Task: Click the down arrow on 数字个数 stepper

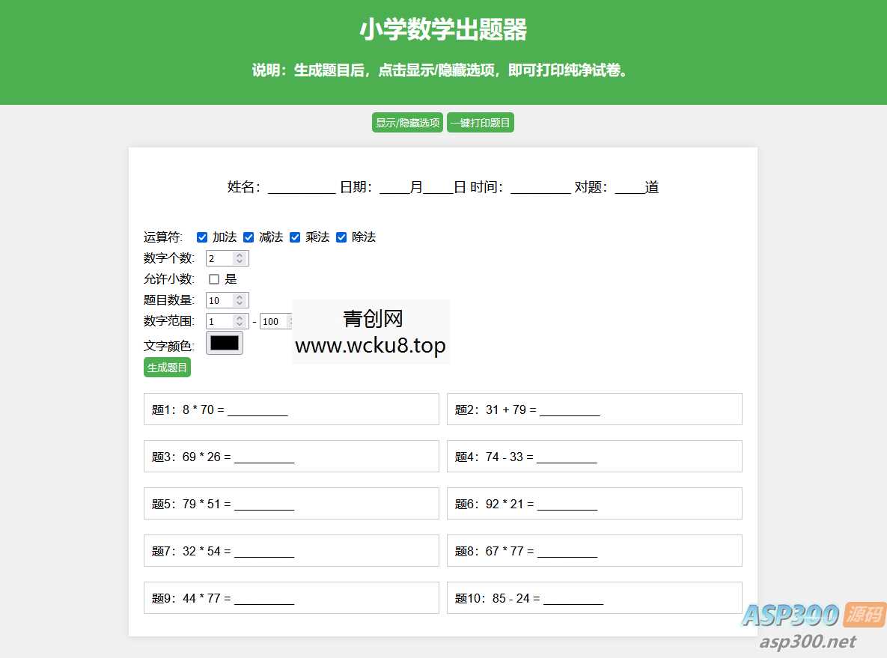Action: tap(241, 261)
